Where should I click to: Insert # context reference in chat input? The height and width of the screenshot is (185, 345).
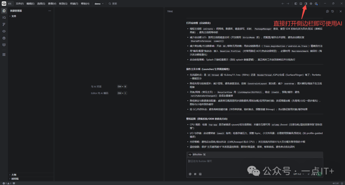pos(195,174)
